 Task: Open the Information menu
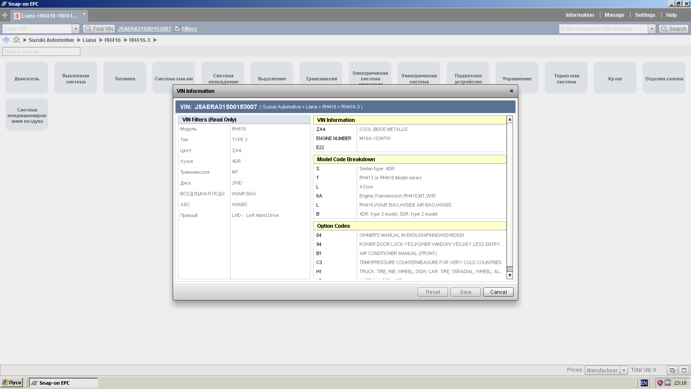(580, 15)
